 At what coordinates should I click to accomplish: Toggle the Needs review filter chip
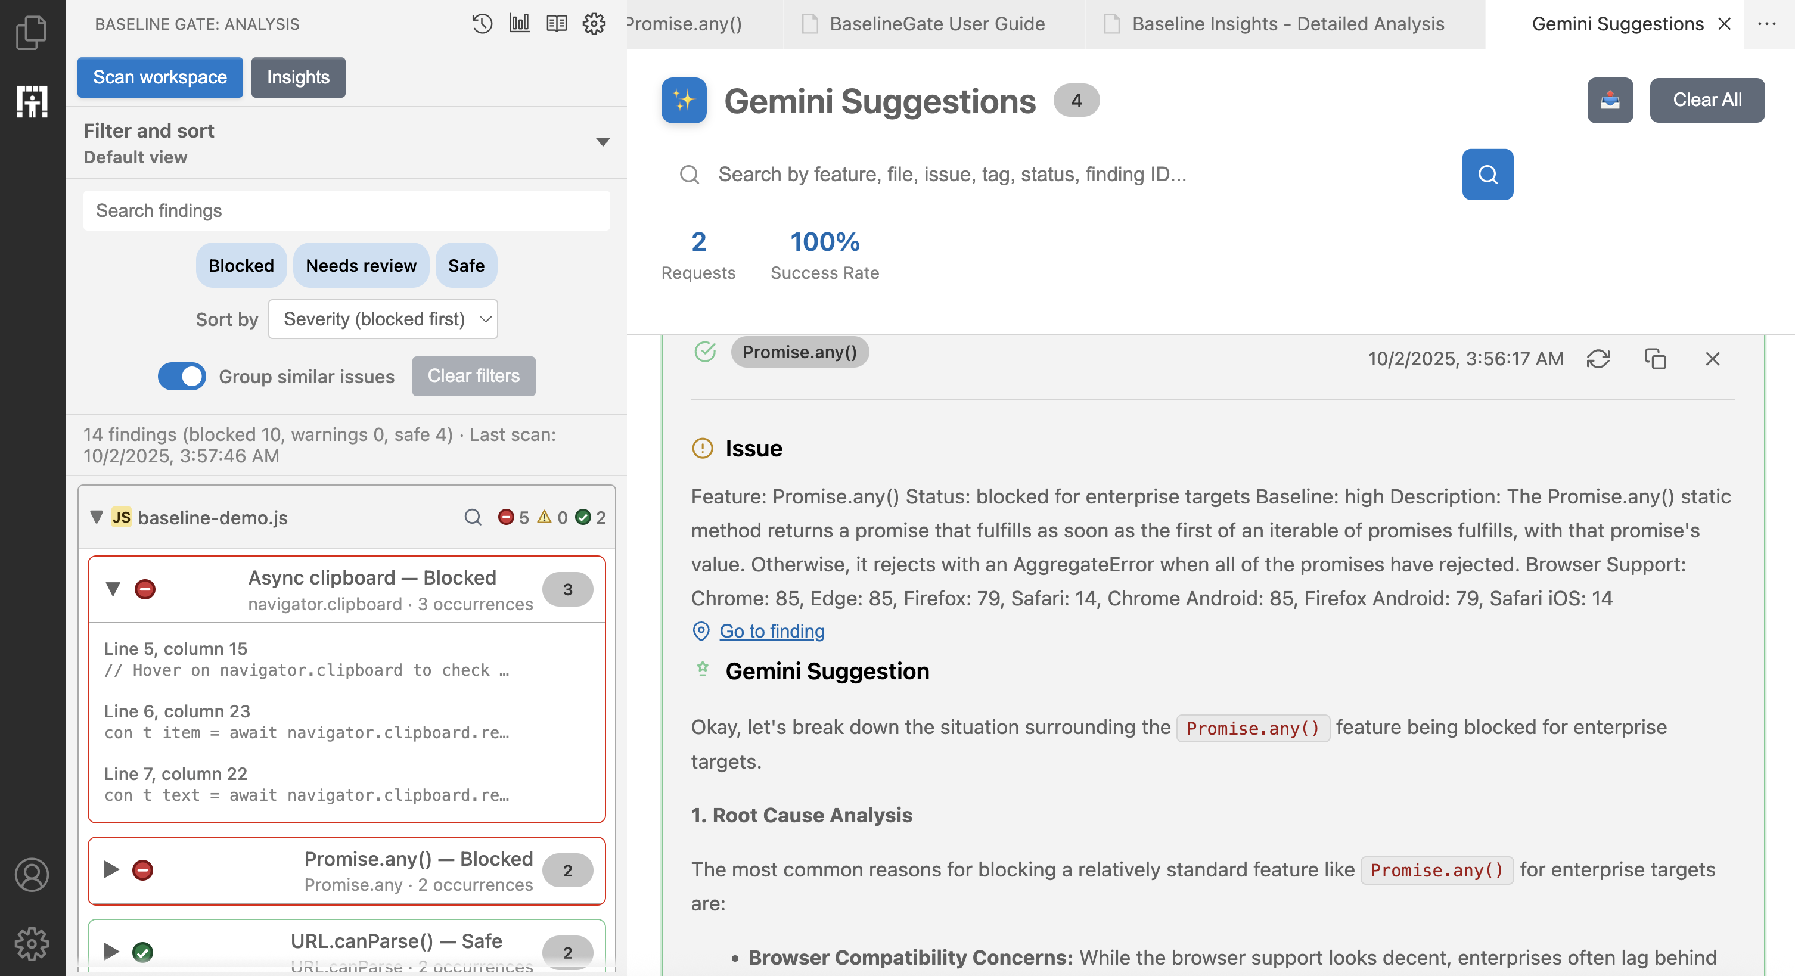[x=361, y=265]
